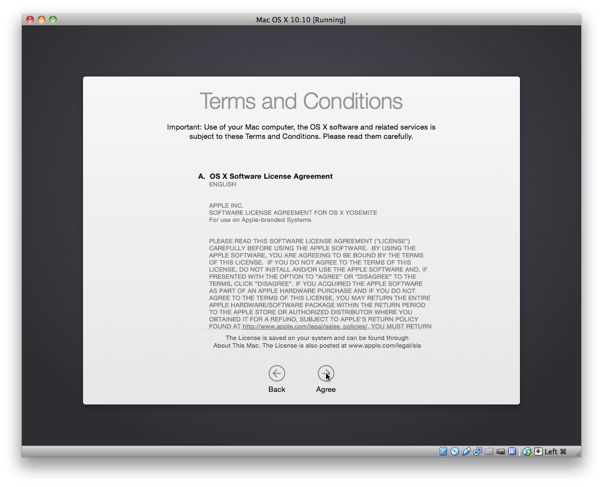Click the video capture camera icon
The height and width of the screenshot is (487, 603).
pos(500,451)
